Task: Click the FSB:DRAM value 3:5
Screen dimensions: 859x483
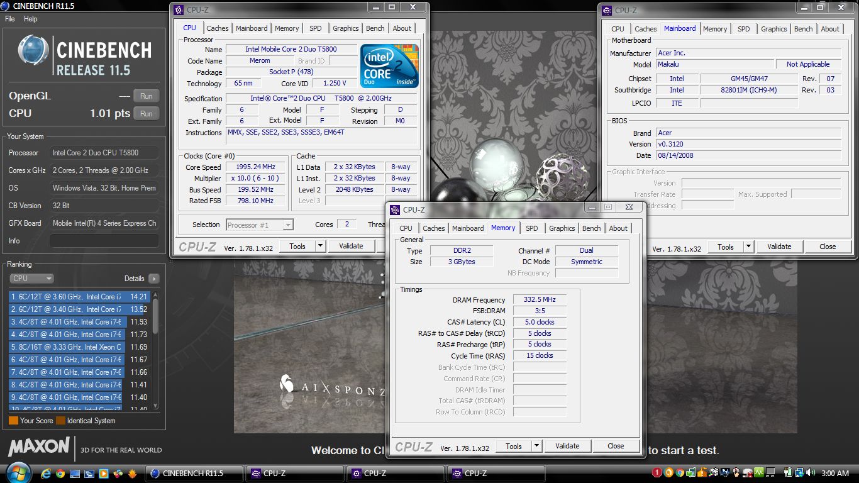Action: 540,311
